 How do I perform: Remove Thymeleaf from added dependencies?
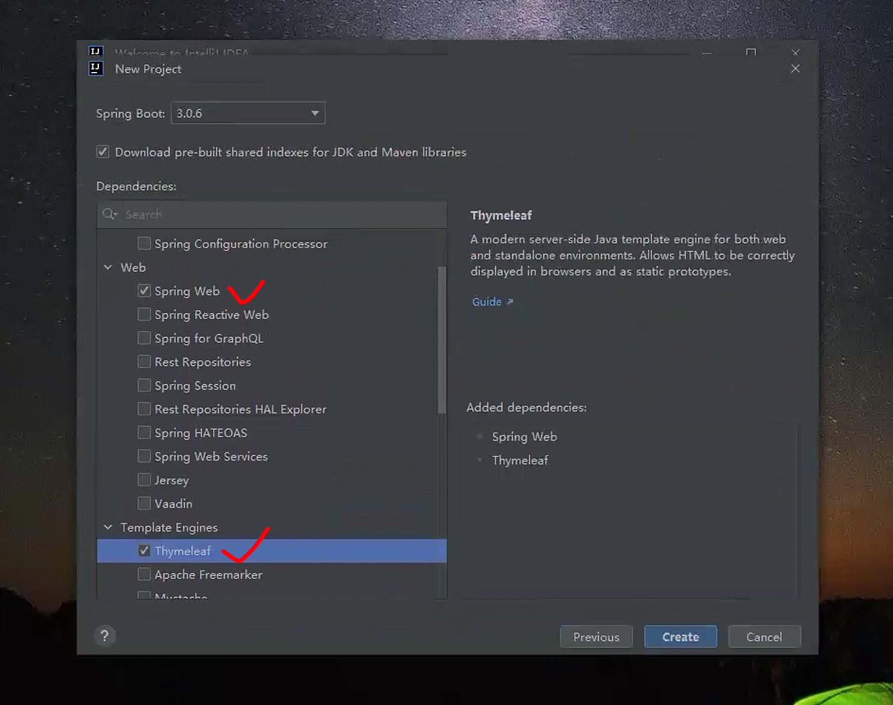coord(480,460)
